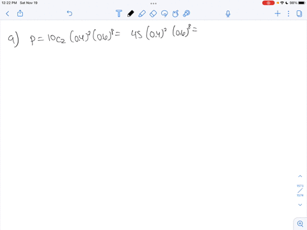The height and width of the screenshot is (230, 307).
Task: Tap the 12:22 PM clock
Action: (9, 3)
